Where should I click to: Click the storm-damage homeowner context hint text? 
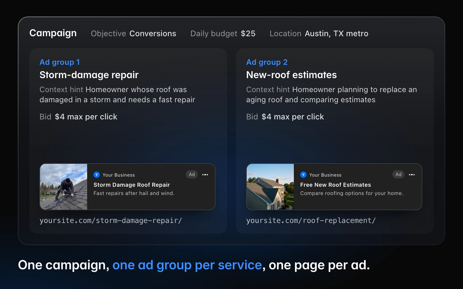[x=117, y=95]
